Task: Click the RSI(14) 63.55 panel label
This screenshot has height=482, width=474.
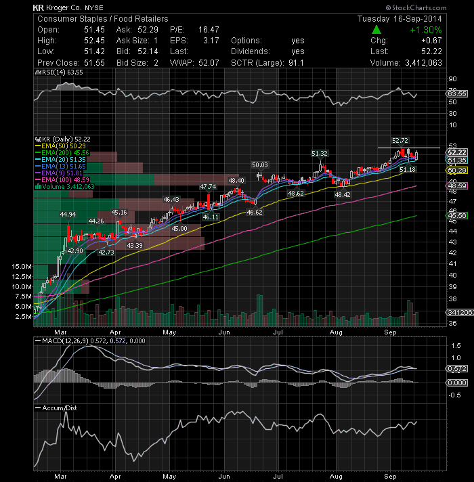Action: [62, 72]
